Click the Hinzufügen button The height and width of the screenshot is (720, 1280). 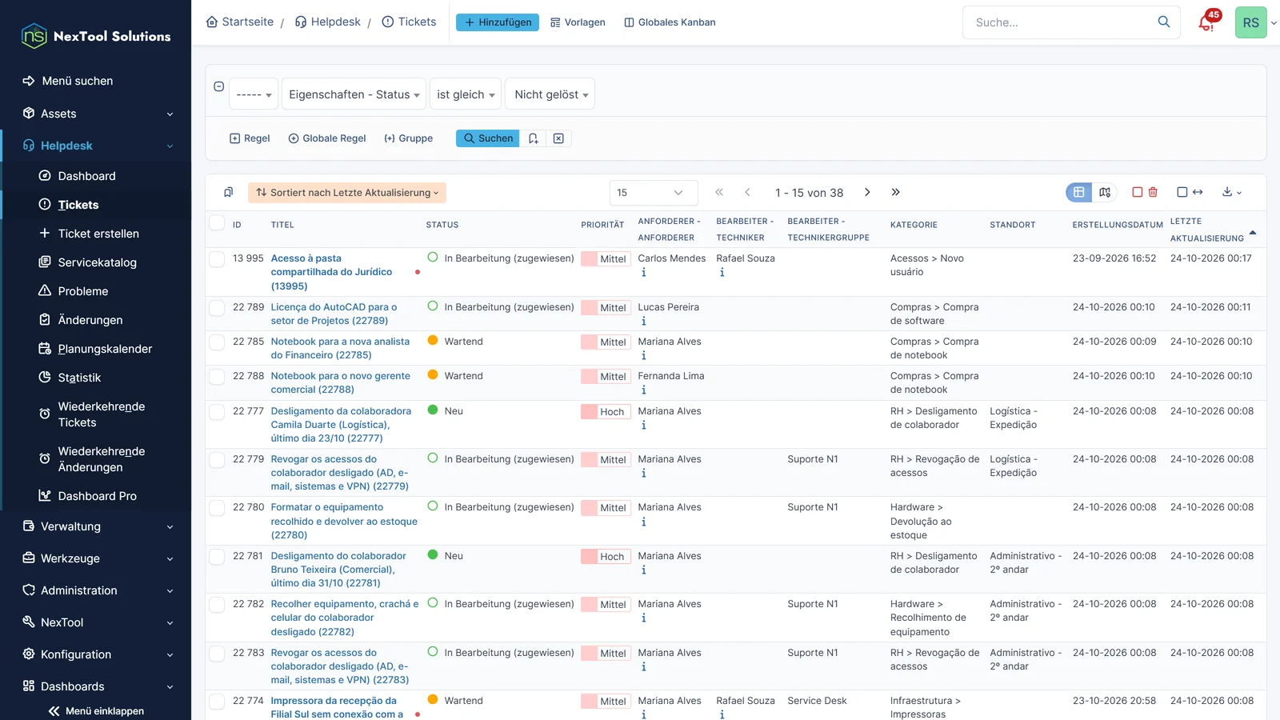click(498, 22)
